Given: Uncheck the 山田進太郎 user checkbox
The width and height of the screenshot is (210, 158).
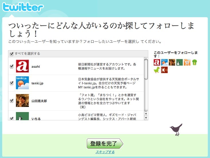Looking at the screenshot, I should pyautogui.click(x=12, y=101).
